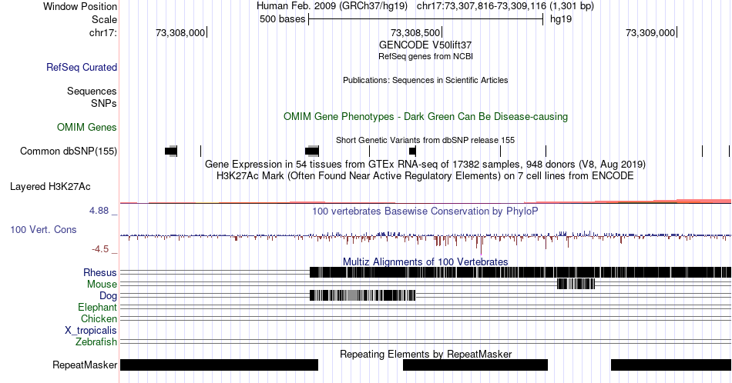Open the GTEx Gene Expression track title
The image size is (732, 383).
pos(425,164)
